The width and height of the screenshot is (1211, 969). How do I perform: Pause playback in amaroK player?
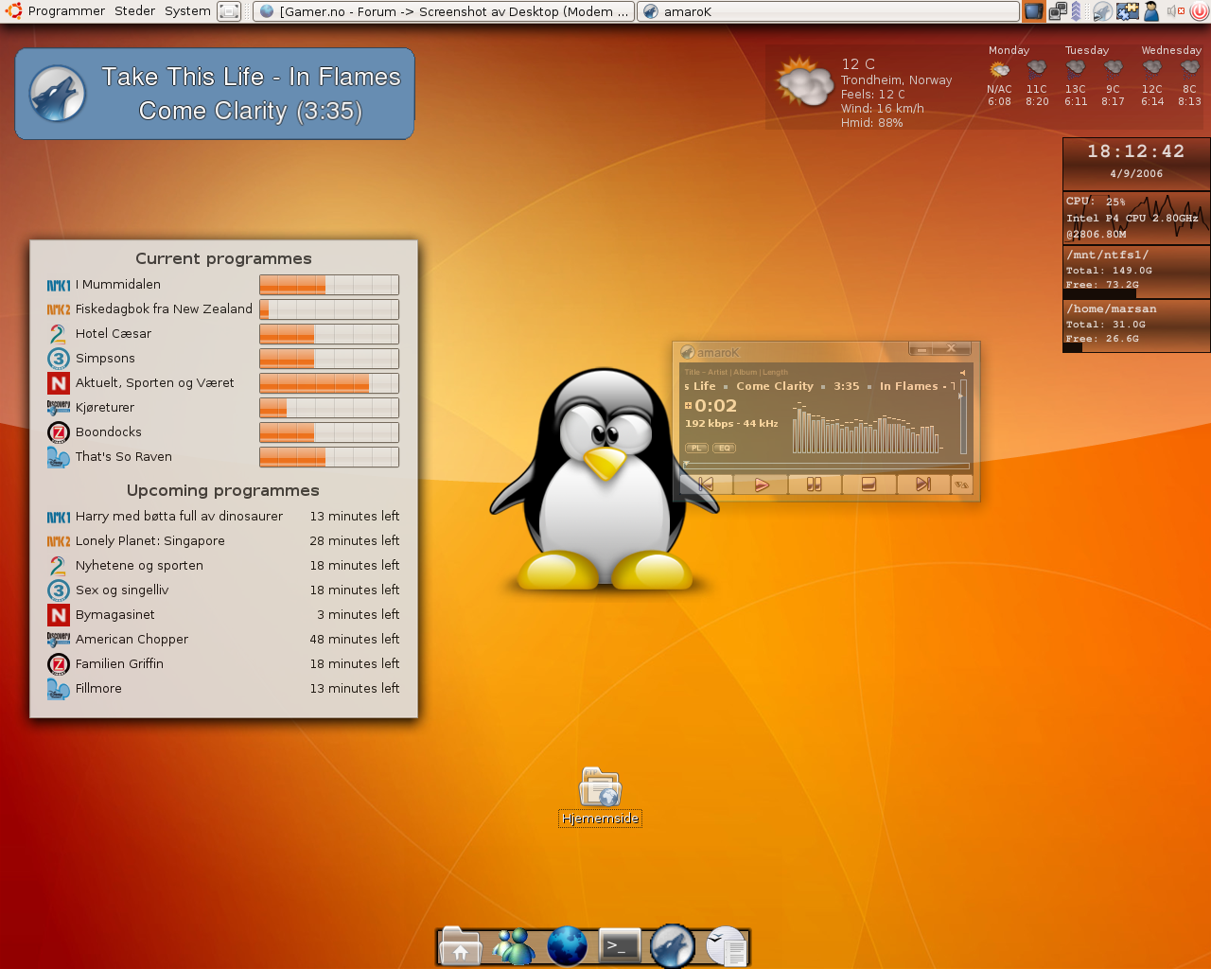pos(814,484)
